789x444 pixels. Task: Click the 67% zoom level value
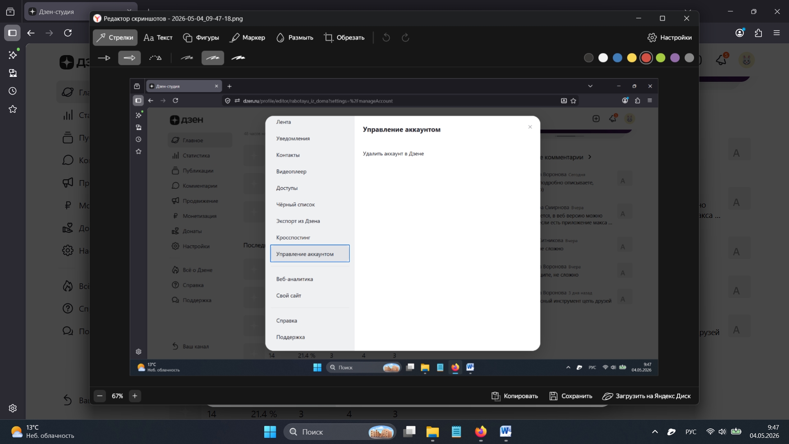[x=118, y=396]
